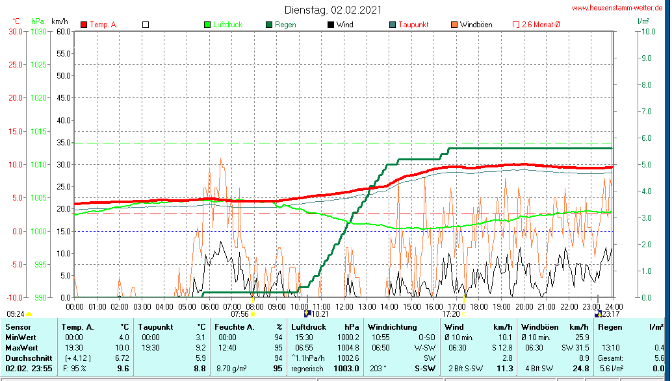Click the 'SW 31.5' maximum gust value
The height and width of the screenshot is (381, 672).
[576, 348]
